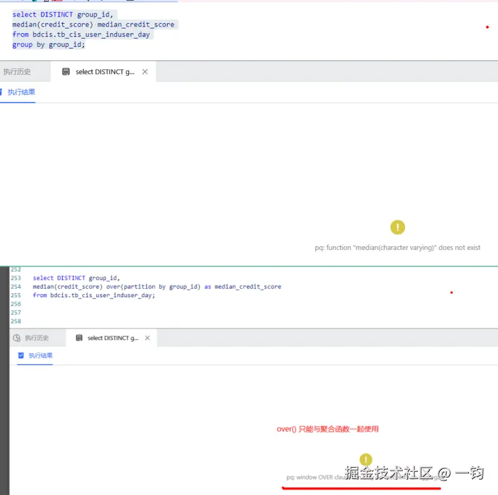The width and height of the screenshot is (498, 495).
Task: Click the checkbox icon beside the lower 执行结果
Action: pos(21,355)
